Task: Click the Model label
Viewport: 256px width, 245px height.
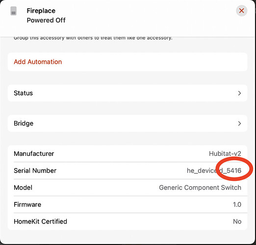Action: pos(23,188)
